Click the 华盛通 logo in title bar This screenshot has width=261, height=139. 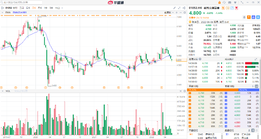[116, 2]
